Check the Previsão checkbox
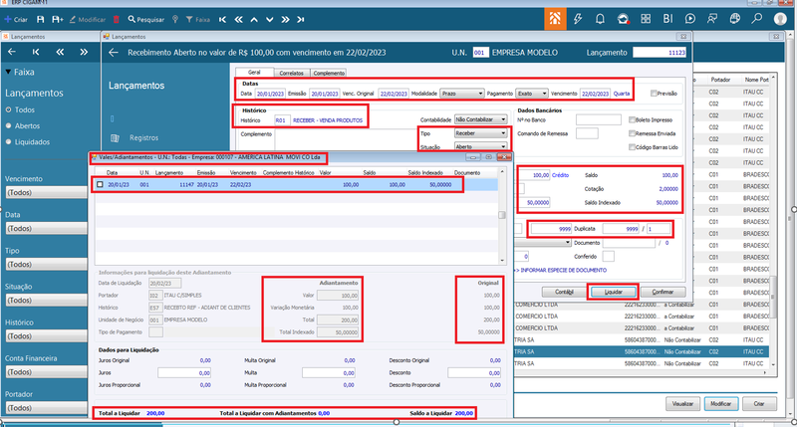Image resolution: width=797 pixels, height=427 pixels. (654, 94)
